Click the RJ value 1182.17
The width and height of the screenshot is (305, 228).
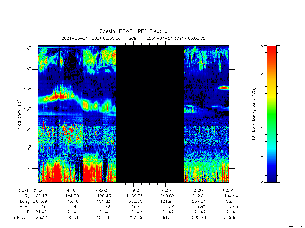pos(39,196)
